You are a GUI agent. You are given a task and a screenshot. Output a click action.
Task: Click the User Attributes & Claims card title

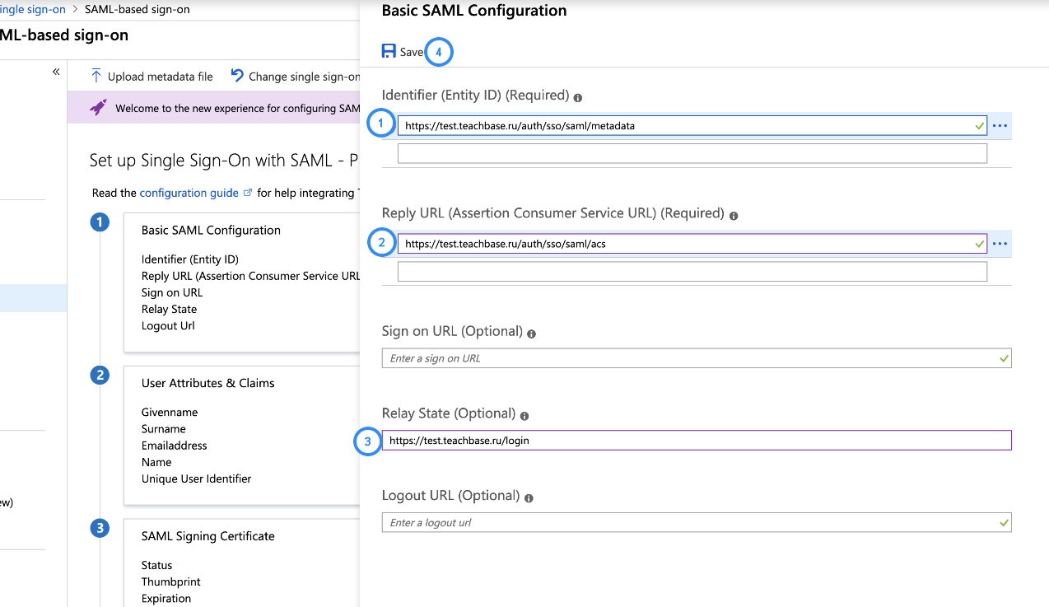click(208, 383)
